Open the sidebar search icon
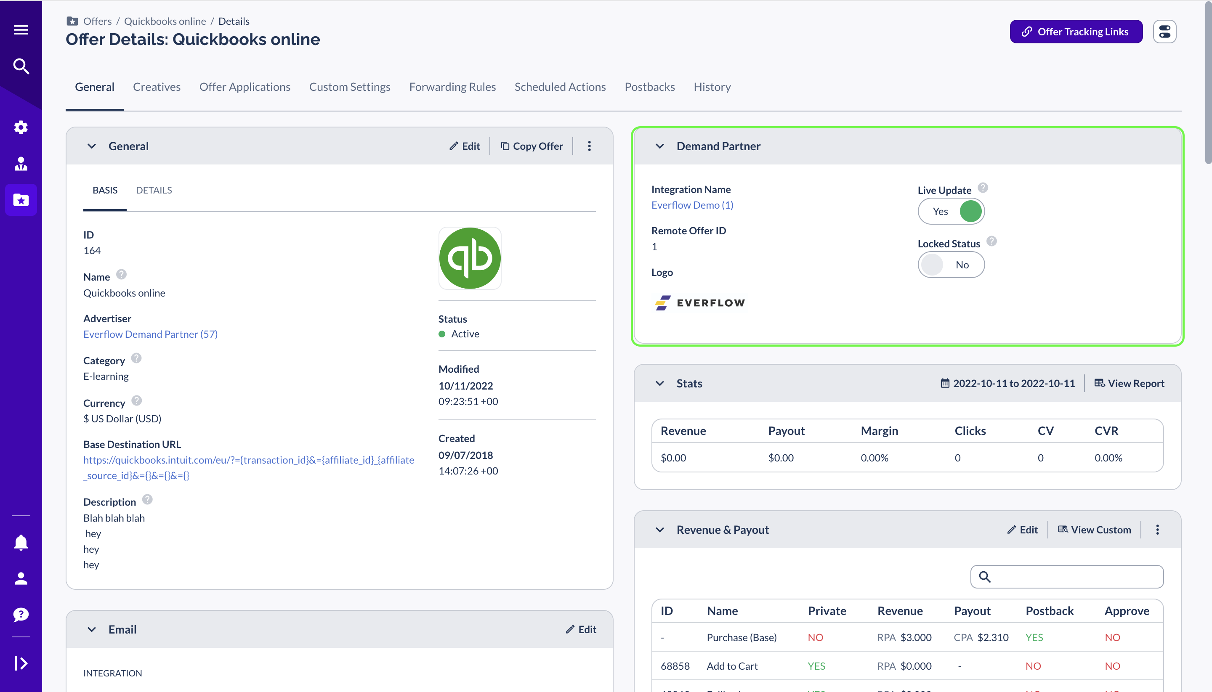The height and width of the screenshot is (692, 1212). [21, 66]
